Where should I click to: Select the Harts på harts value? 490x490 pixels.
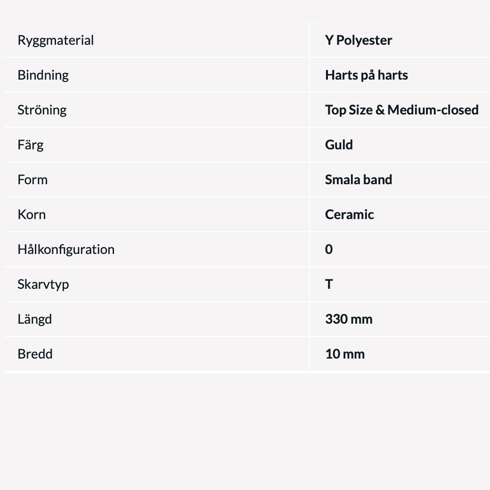tap(367, 75)
